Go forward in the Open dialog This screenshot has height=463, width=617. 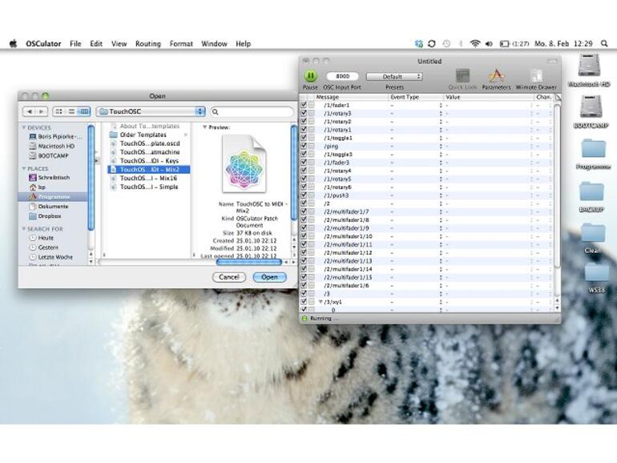(42, 111)
